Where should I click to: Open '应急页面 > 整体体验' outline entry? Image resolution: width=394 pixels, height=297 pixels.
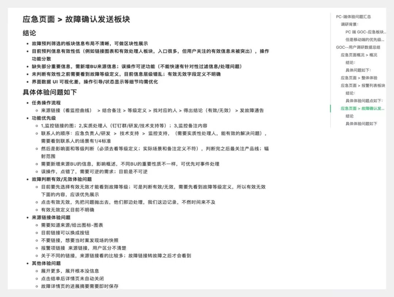pos(359,78)
